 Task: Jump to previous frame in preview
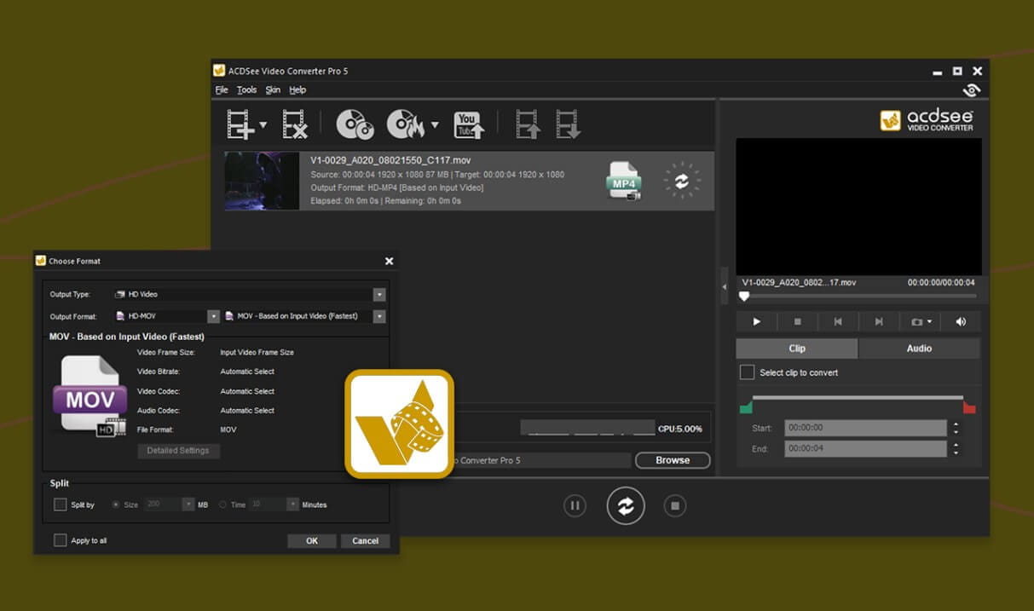838,321
